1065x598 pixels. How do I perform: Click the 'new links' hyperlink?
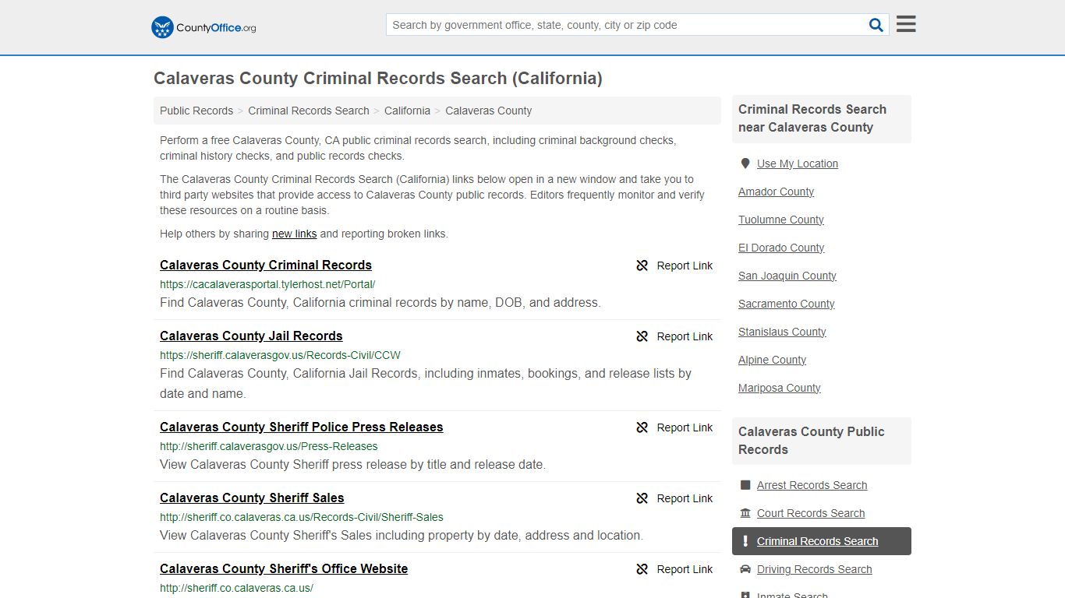point(294,234)
